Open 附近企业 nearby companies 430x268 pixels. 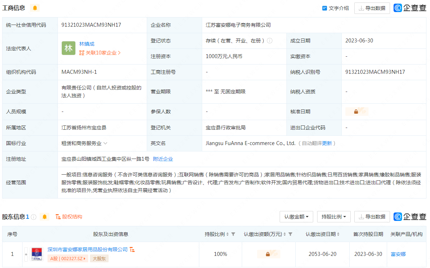[x=163, y=159]
